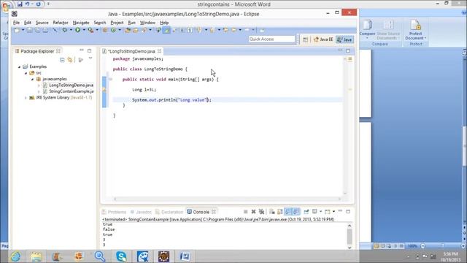Open the Run icon's dropdown arrow
Image resolution: width=467 pixels, height=263 pixels.
coord(84,30)
